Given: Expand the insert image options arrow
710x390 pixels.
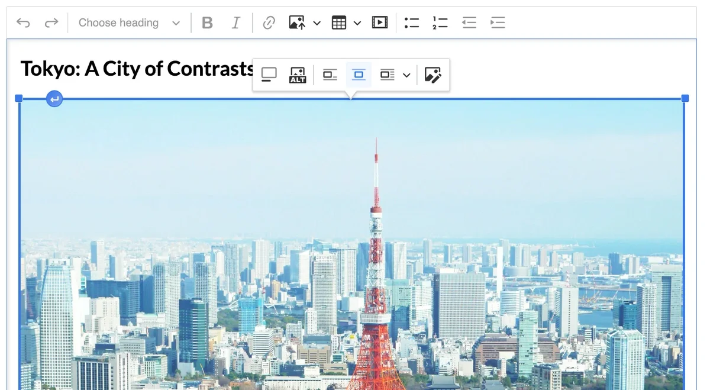Looking at the screenshot, I should [317, 23].
